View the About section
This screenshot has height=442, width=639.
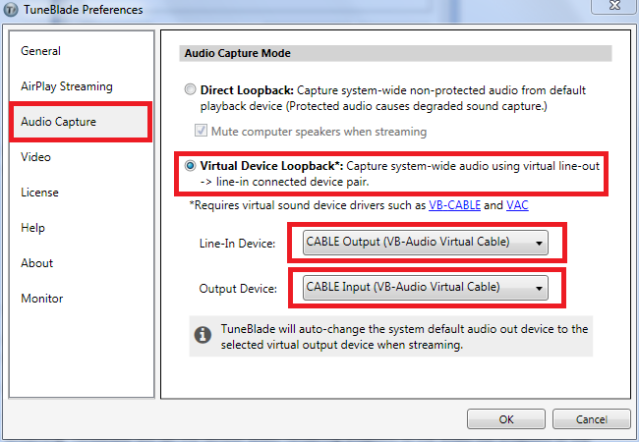pyautogui.click(x=36, y=263)
